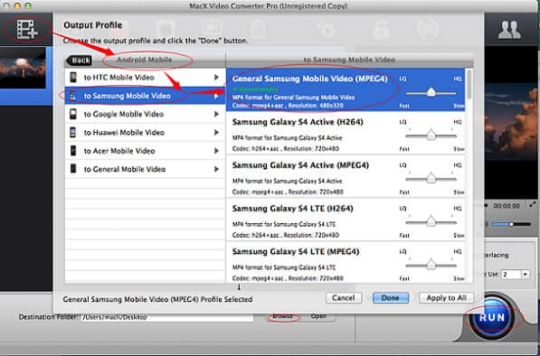The height and width of the screenshot is (356, 540).
Task: Select General Samsung Mobile Video (MPEG4) profile
Action: point(346,89)
